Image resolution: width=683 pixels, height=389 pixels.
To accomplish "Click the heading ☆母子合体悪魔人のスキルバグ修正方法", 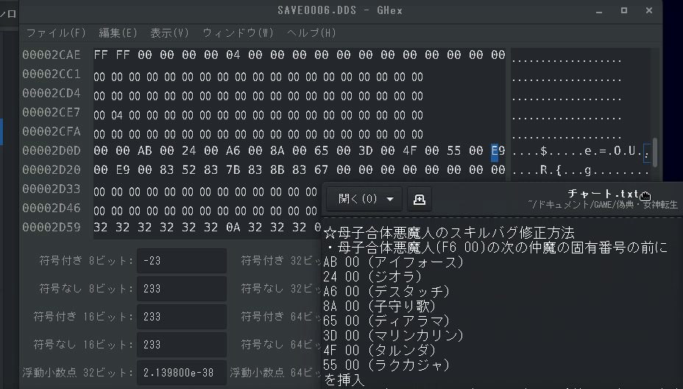I will (x=449, y=232).
